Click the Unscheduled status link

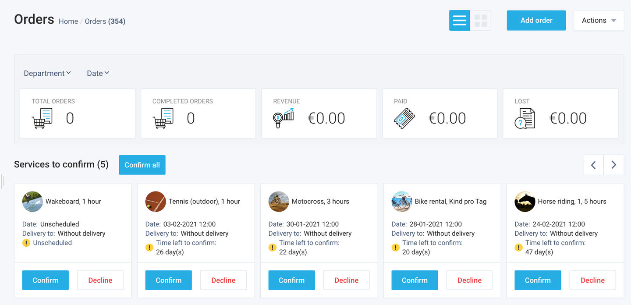(x=53, y=243)
